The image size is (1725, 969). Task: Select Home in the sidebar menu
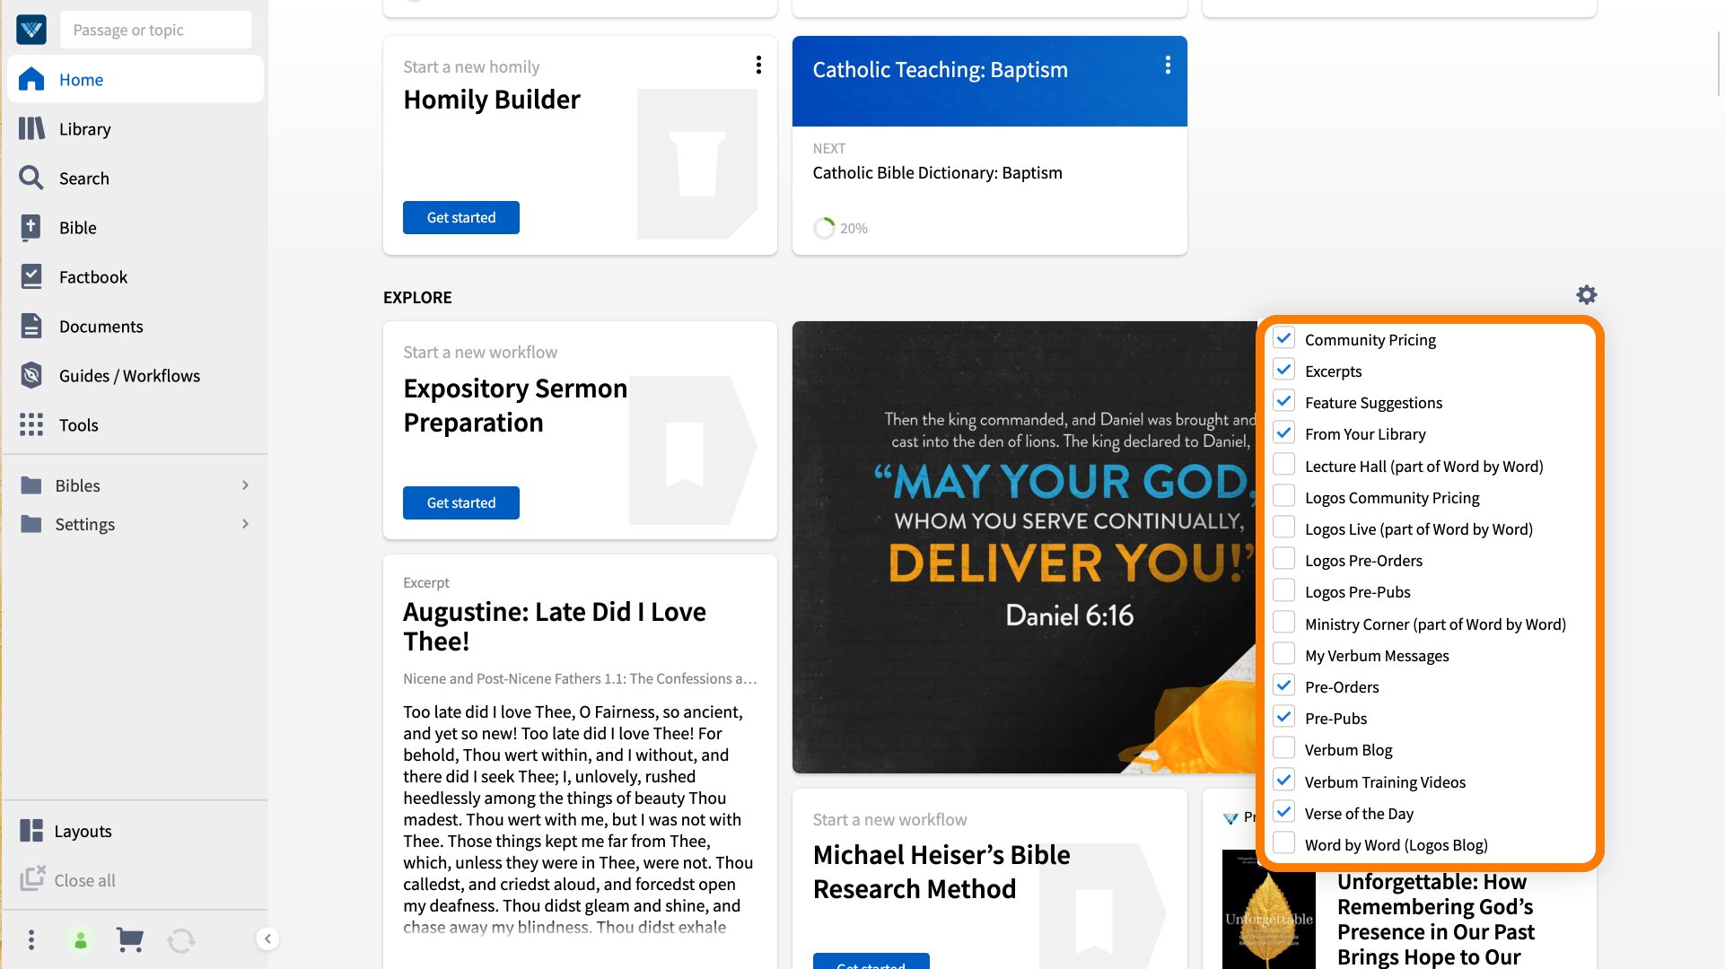pyautogui.click(x=136, y=79)
